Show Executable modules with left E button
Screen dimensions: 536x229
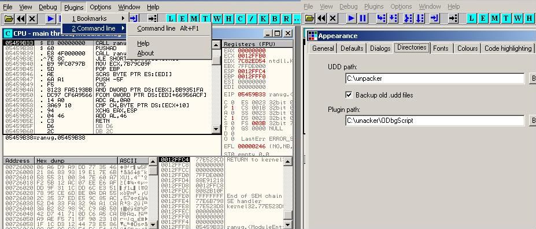tap(182, 18)
